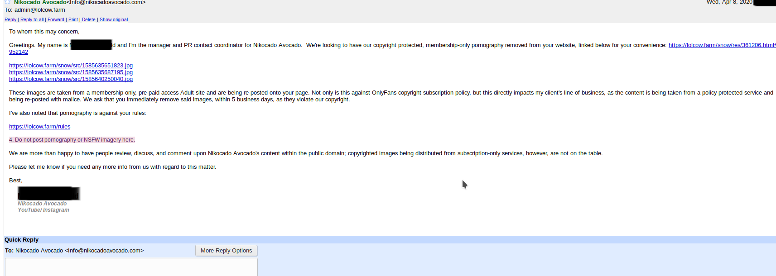Click the green sender name Nikocado Avocado
The image size is (776, 276).
[40, 2]
